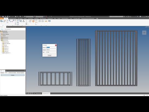Image resolution: width=149 pixels, height=112 pixels.
Task: Click the Mirror components icon
Action: [18, 22]
